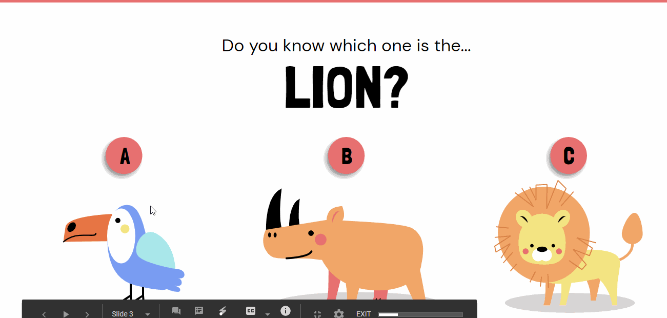Viewport: 667px width, 318px height.
Task: Expand the slide list dropdown arrow
Action: pyautogui.click(x=148, y=314)
